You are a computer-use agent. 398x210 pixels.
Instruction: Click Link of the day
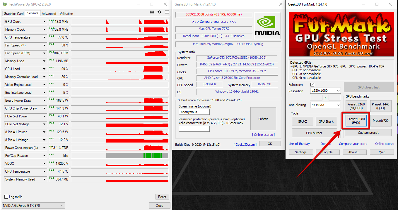(x=299, y=144)
